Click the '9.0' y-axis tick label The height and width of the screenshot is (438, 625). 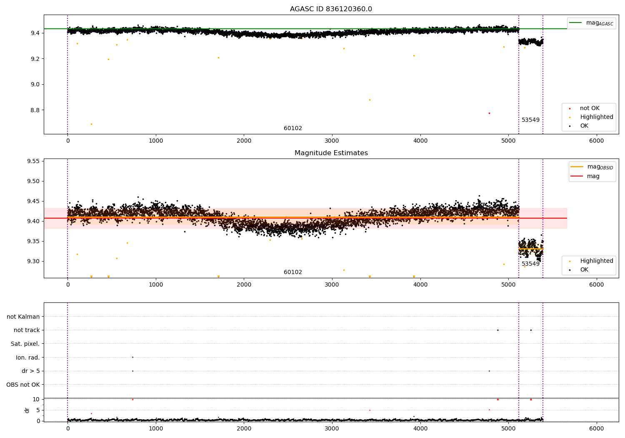tap(35, 85)
